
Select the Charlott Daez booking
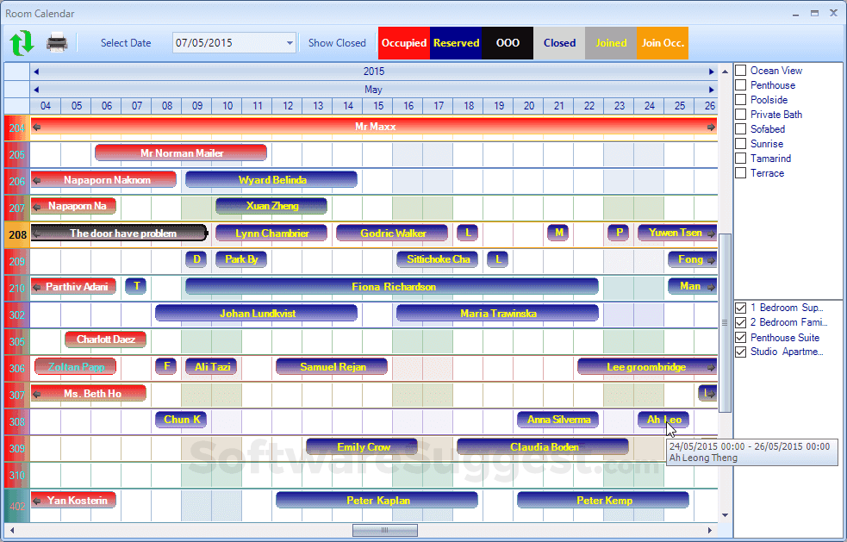click(x=105, y=340)
